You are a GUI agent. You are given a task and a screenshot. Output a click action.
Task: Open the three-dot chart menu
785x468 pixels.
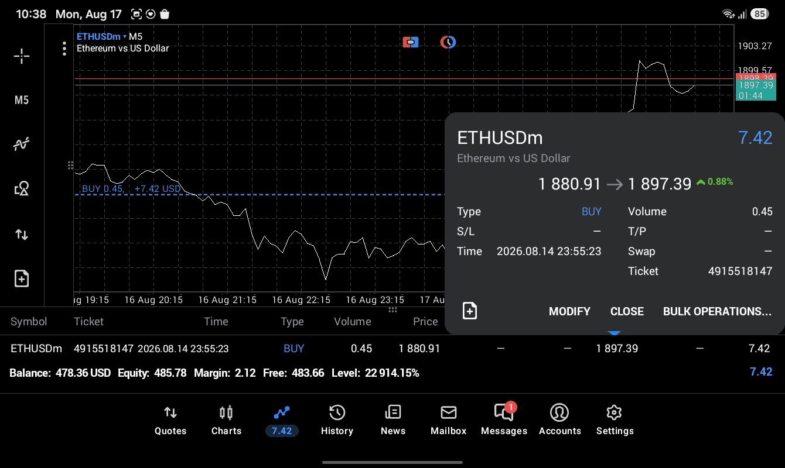[x=64, y=49]
